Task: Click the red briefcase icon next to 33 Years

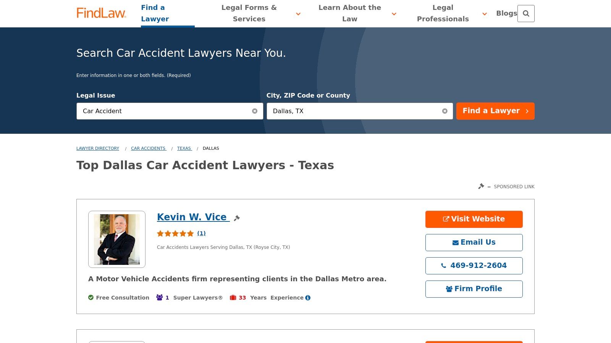Action: [233, 297]
